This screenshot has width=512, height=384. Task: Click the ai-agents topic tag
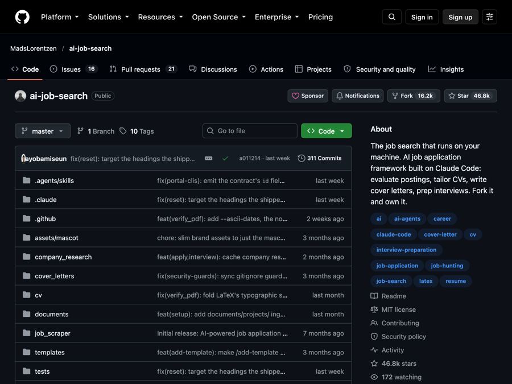pyautogui.click(x=407, y=219)
